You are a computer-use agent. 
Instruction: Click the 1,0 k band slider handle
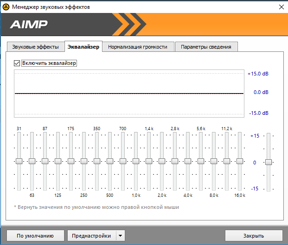click(136, 161)
